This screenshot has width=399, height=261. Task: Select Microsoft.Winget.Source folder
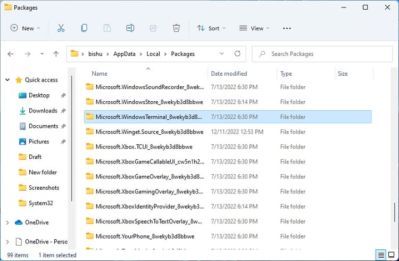click(228, 132)
